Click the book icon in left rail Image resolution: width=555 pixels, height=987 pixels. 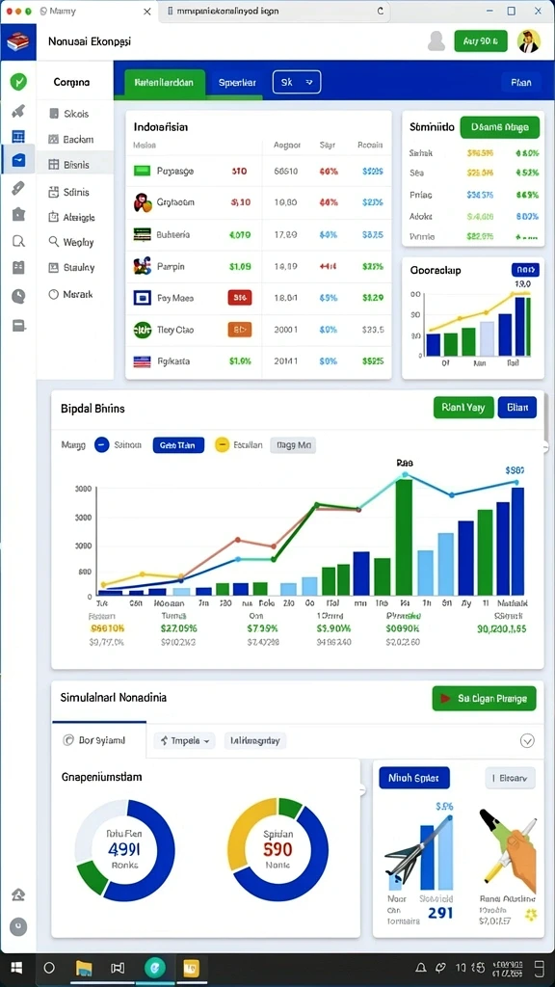click(x=18, y=268)
